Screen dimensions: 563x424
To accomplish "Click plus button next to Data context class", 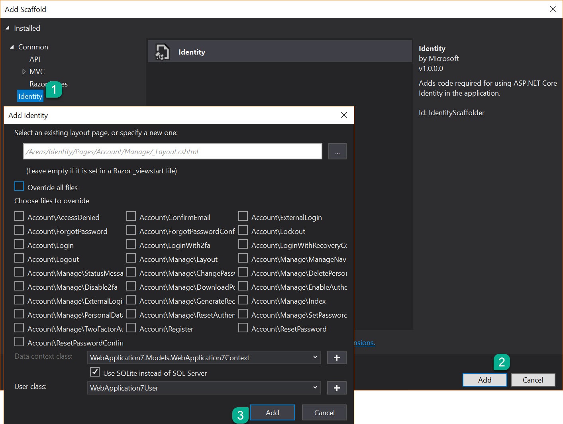I will [337, 357].
